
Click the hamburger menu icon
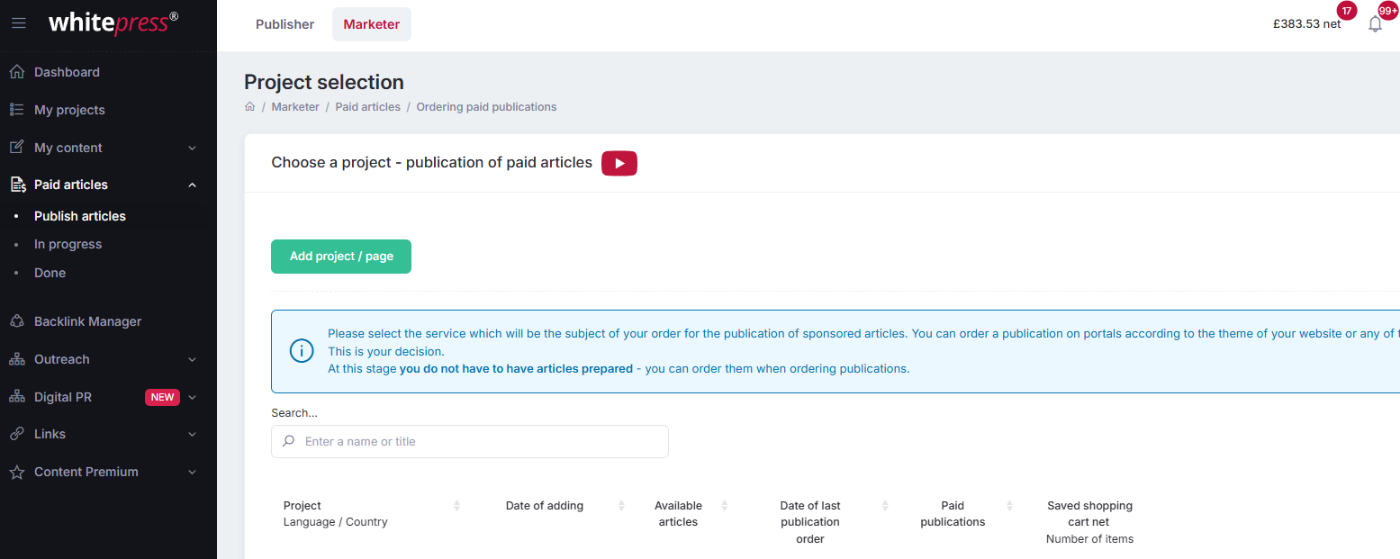18,23
